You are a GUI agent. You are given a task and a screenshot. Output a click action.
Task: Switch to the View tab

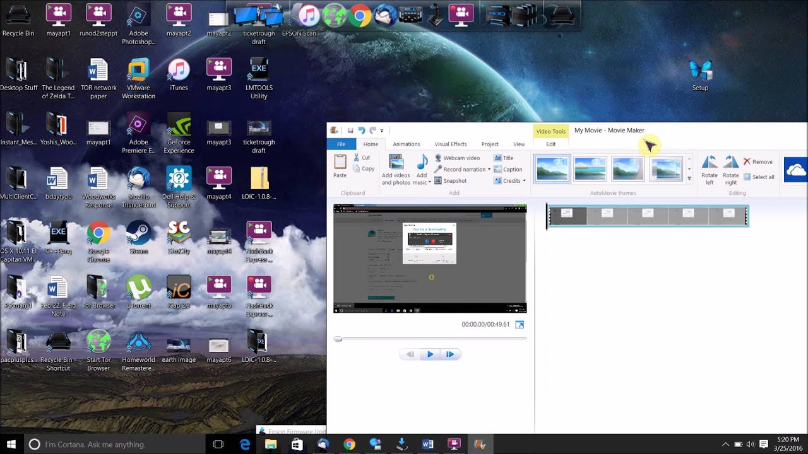(x=519, y=144)
